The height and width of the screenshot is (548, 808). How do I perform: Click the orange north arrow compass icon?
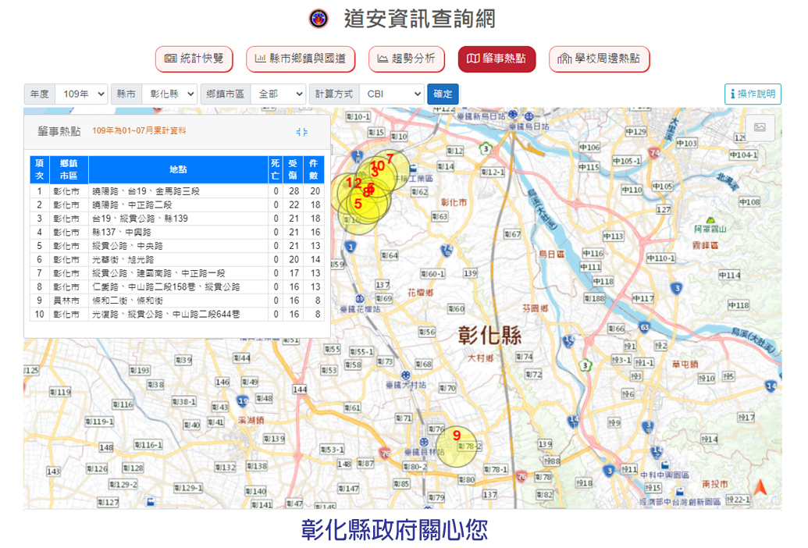pyautogui.click(x=760, y=488)
